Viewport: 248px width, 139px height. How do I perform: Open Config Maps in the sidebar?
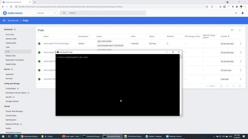click(x=11, y=88)
